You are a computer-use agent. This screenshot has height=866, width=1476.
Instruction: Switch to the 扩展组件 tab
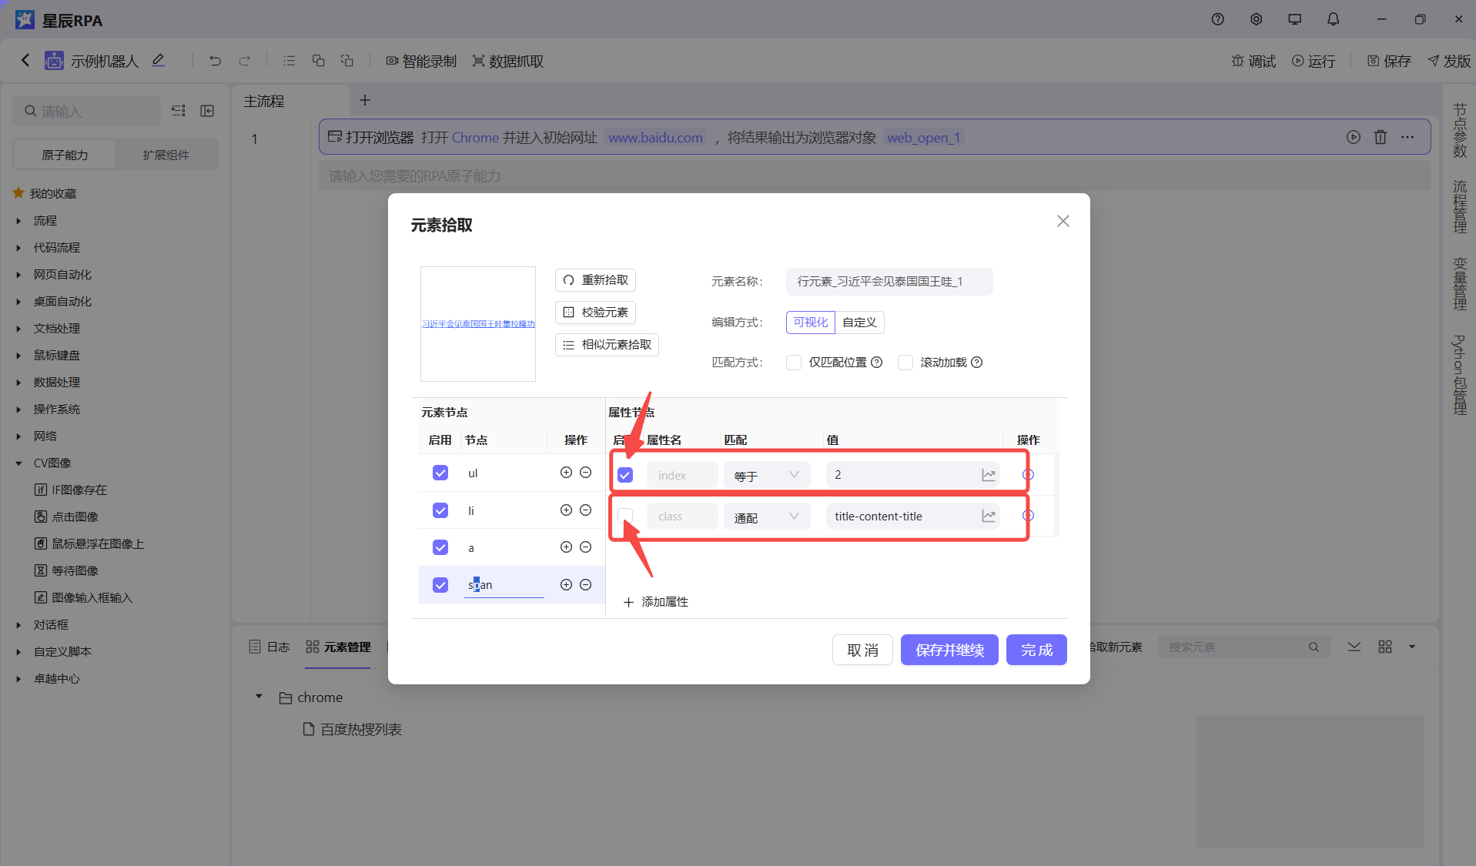coord(166,155)
